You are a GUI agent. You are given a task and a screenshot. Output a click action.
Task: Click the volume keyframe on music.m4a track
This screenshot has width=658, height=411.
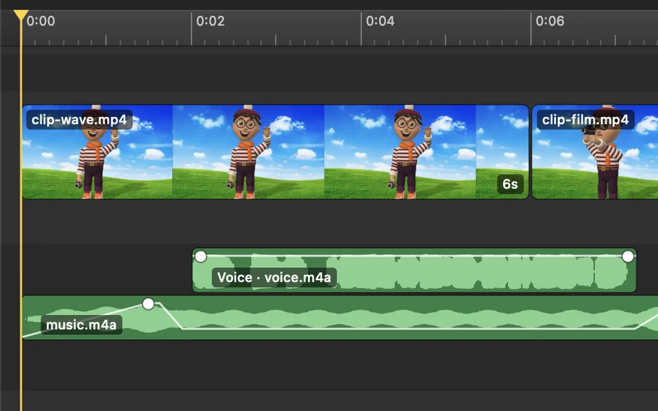(148, 304)
